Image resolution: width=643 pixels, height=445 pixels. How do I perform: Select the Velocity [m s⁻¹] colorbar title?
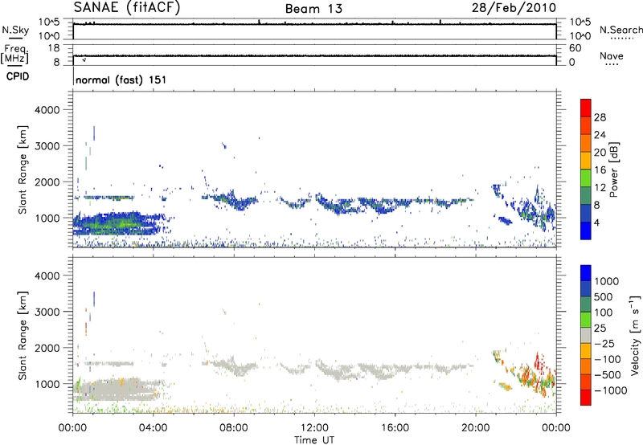(x=635, y=335)
